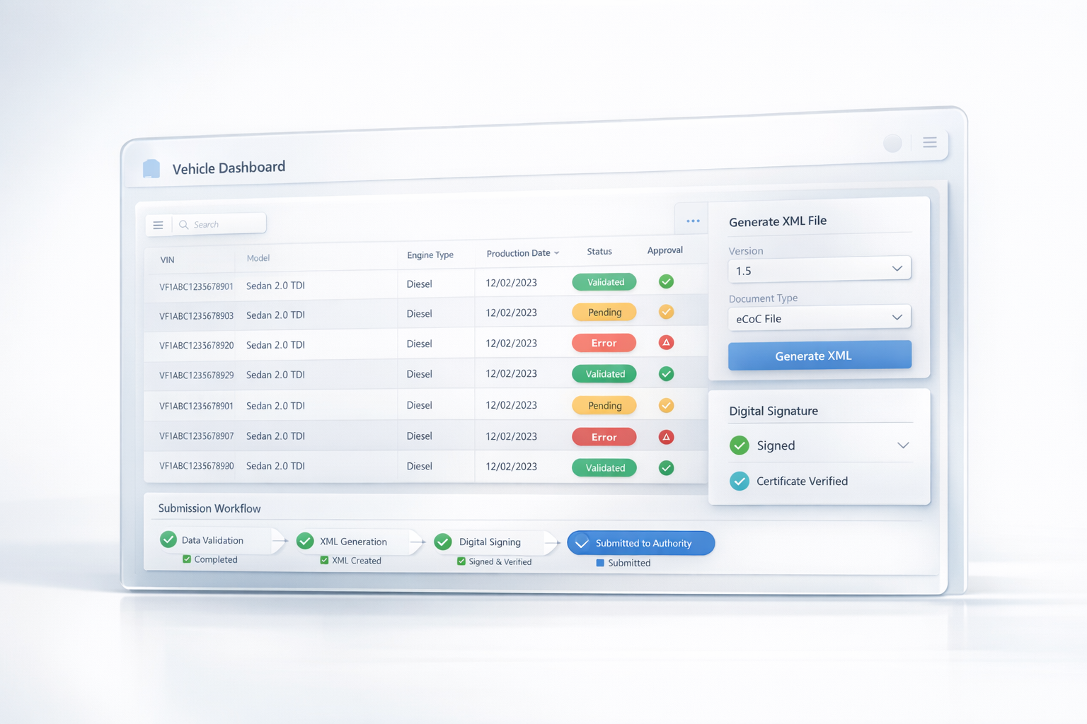Viewport: 1087px width, 724px height.
Task: Click the blue Submitted status square
Action: click(600, 563)
